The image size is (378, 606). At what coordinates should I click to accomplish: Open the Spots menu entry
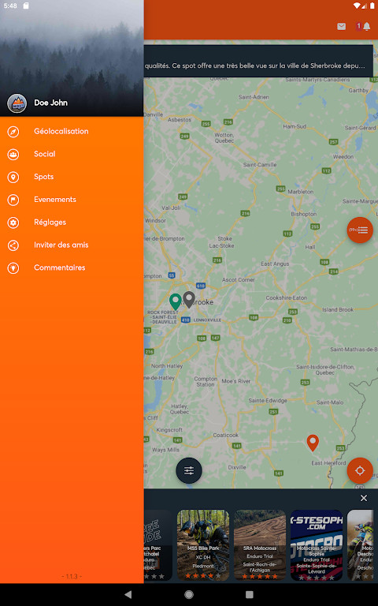(72, 177)
